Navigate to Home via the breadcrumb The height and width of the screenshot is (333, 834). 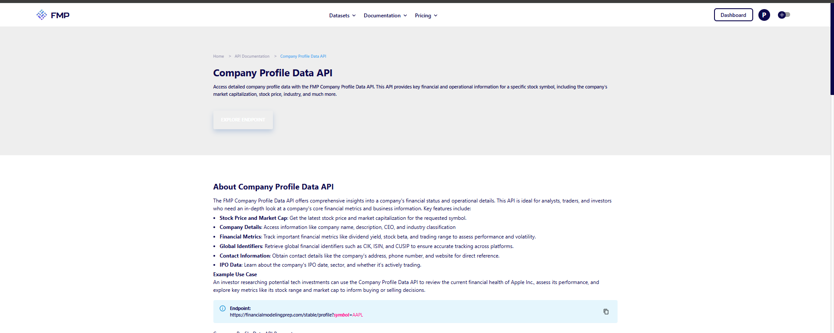point(219,56)
